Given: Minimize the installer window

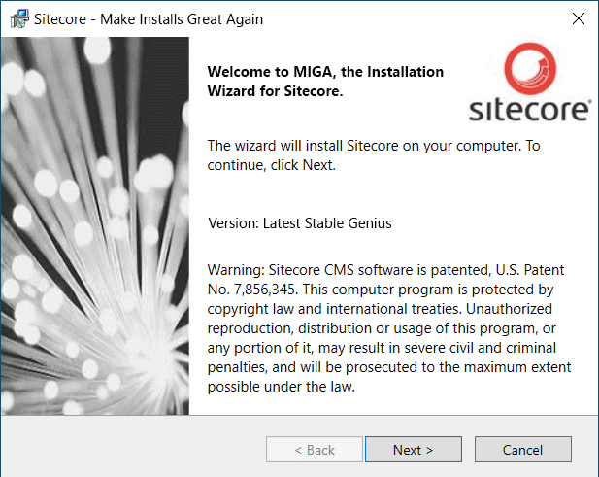Looking at the screenshot, I should coord(487,18).
